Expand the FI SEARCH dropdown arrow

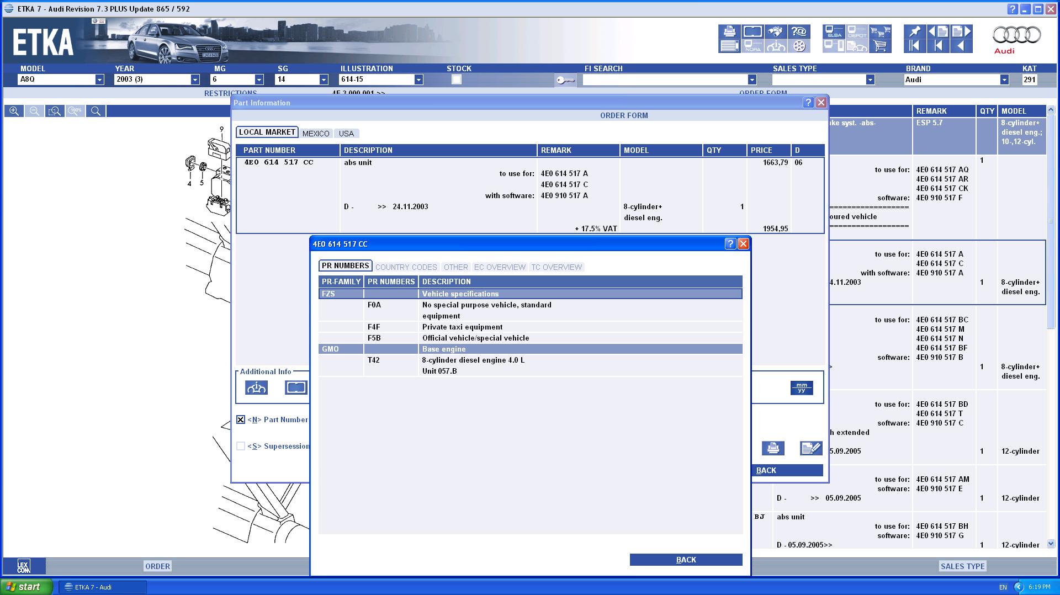(752, 79)
